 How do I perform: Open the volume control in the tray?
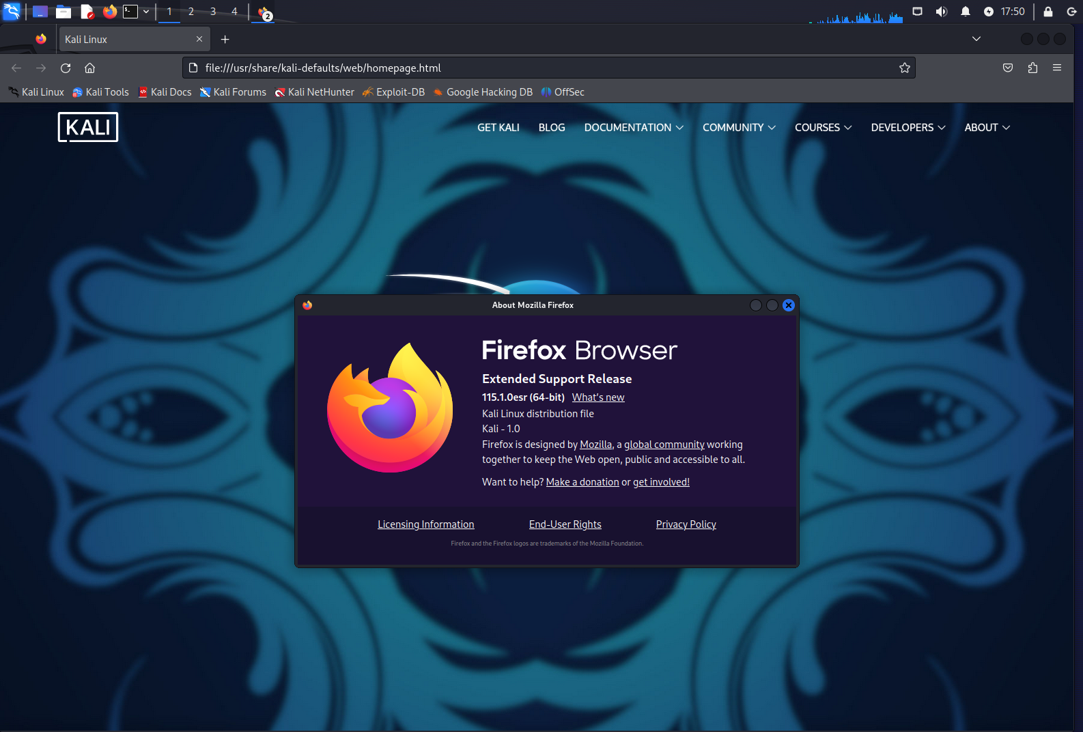click(942, 12)
